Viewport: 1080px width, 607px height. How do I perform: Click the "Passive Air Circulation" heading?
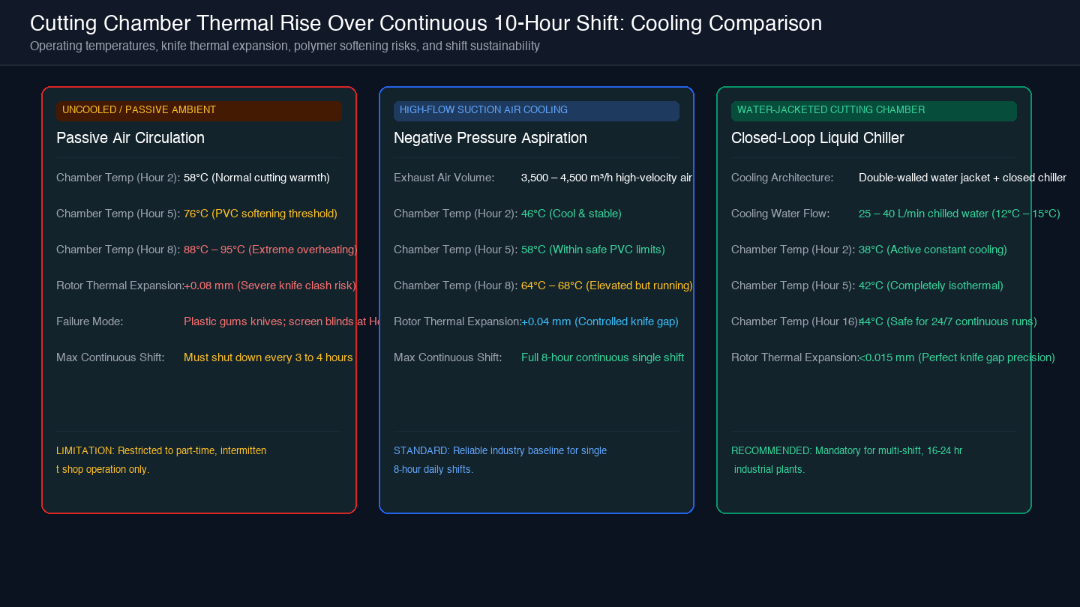click(130, 138)
